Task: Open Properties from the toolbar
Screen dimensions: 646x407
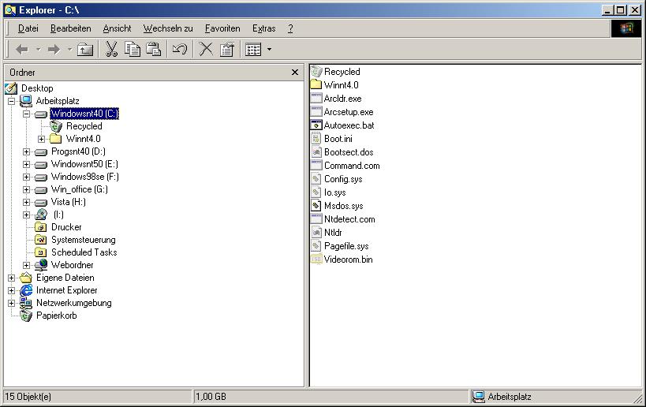Action: [227, 50]
